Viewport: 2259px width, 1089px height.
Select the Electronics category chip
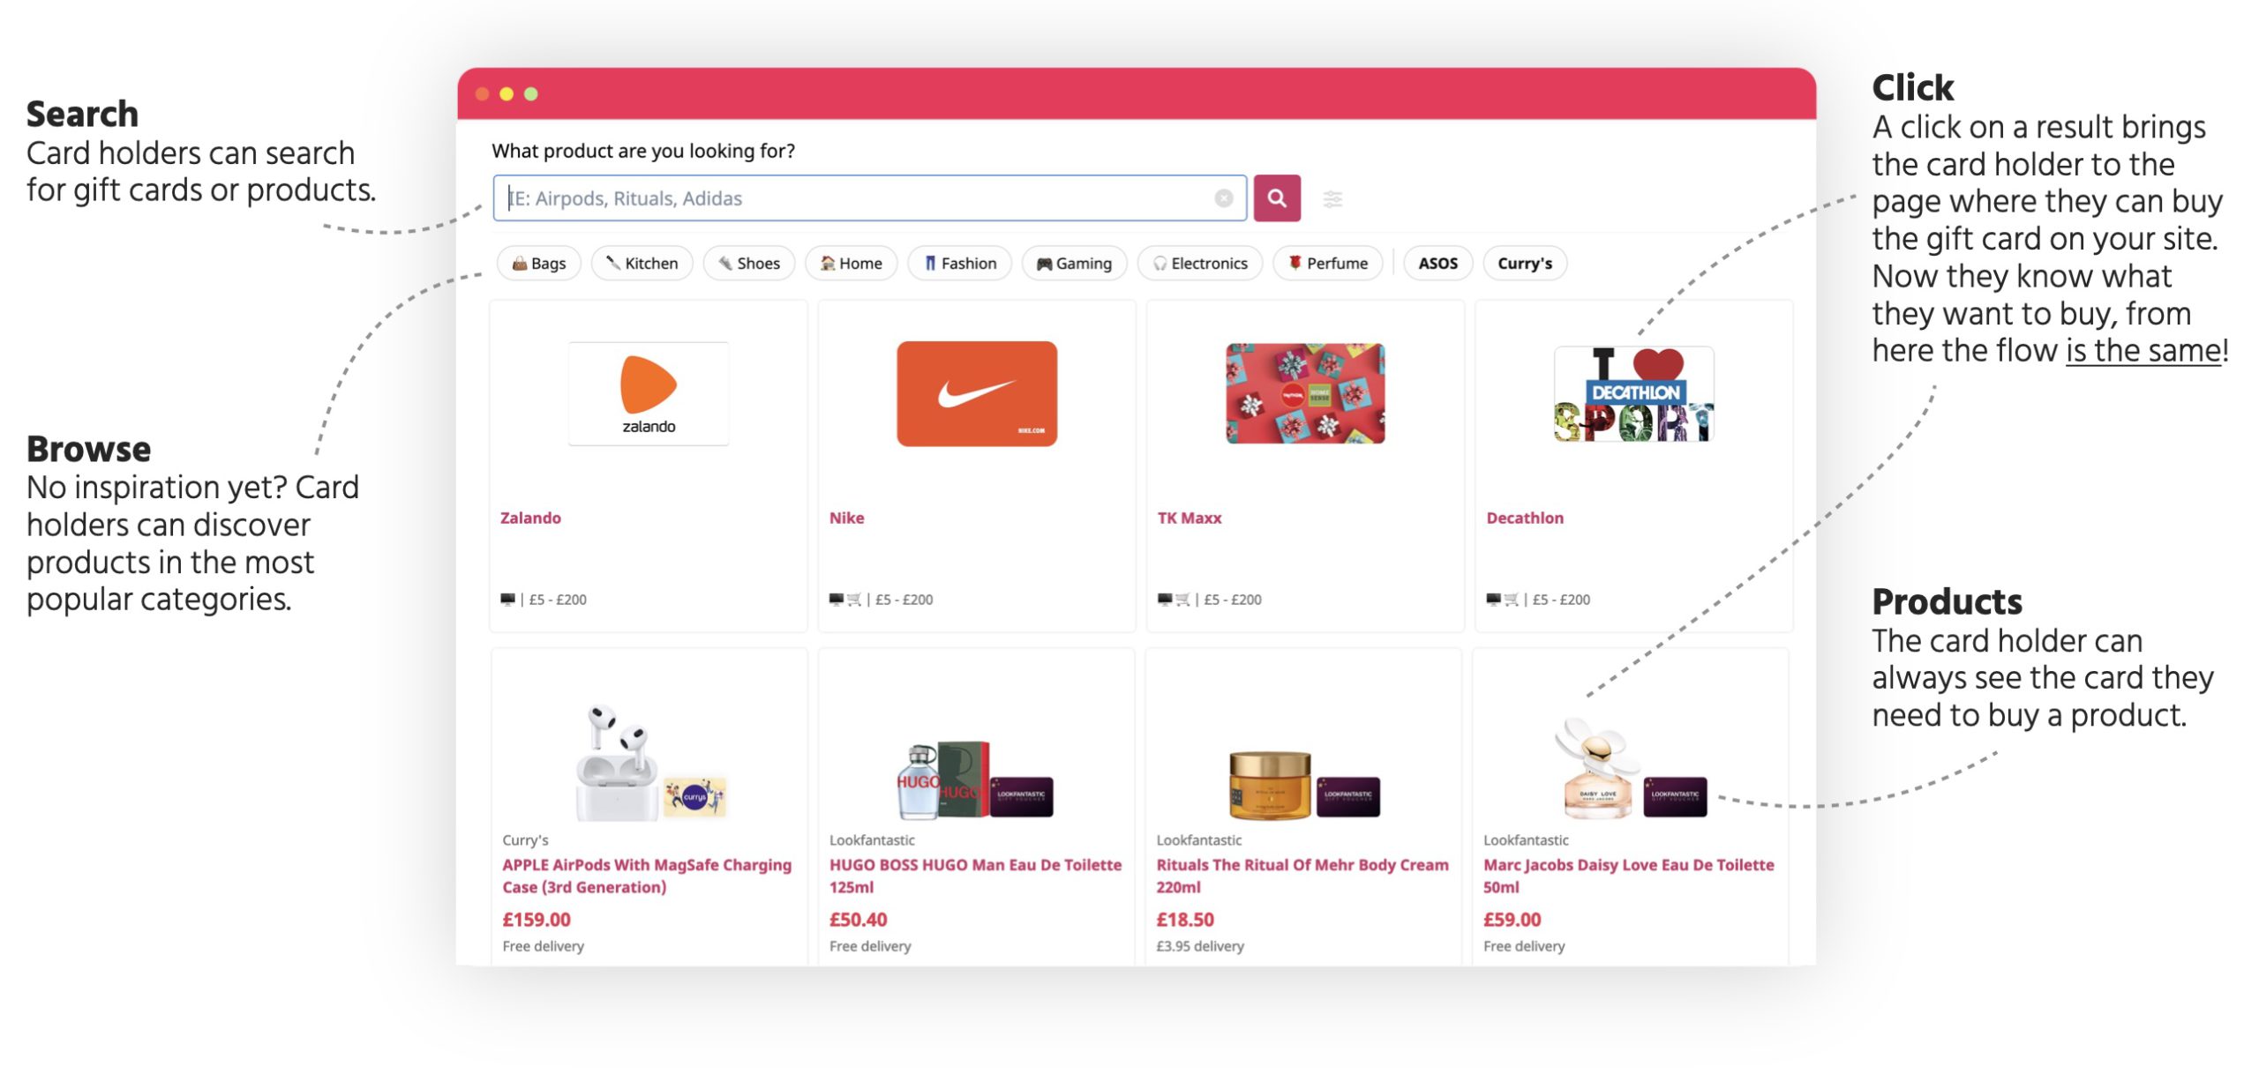point(1199,263)
